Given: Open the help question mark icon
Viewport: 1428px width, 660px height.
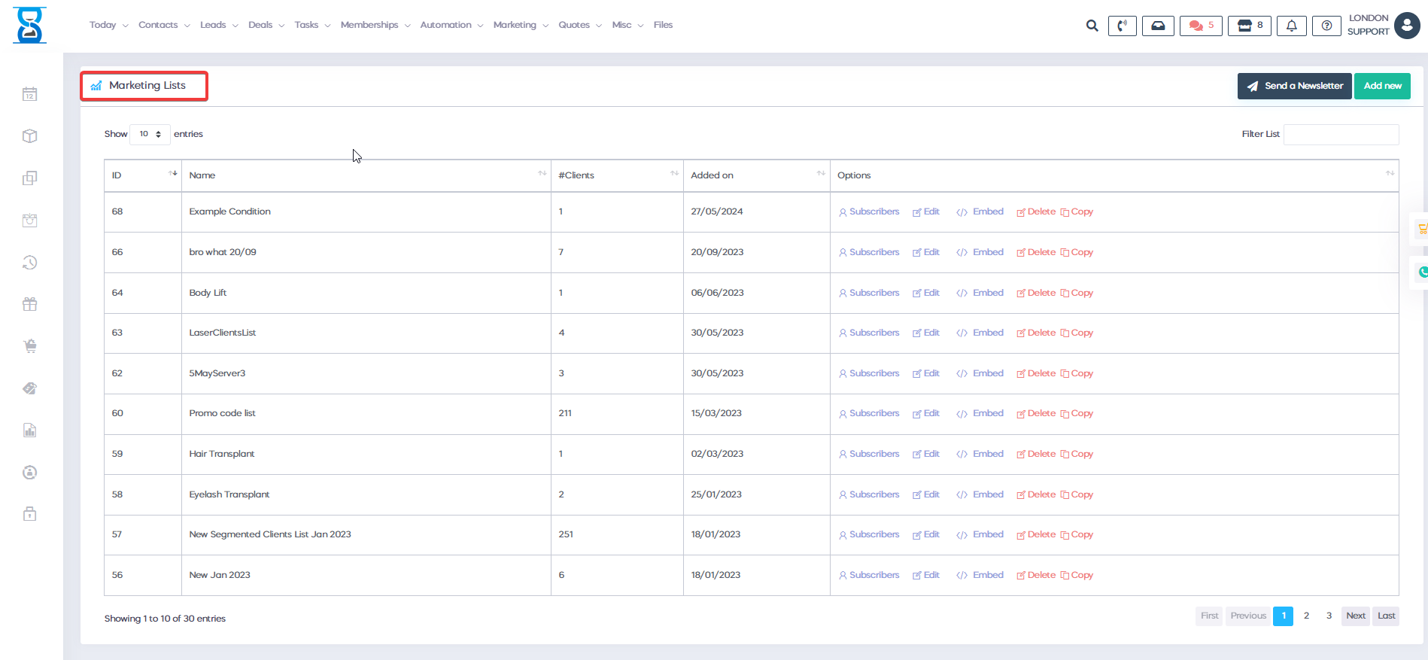Looking at the screenshot, I should [1326, 26].
